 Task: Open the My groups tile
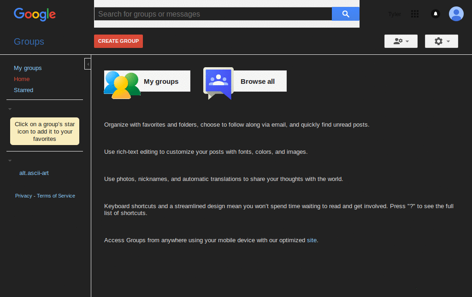click(x=147, y=81)
